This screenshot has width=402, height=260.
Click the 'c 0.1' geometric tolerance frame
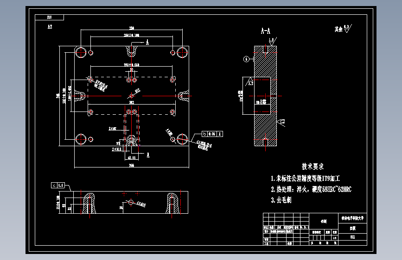point(58,185)
